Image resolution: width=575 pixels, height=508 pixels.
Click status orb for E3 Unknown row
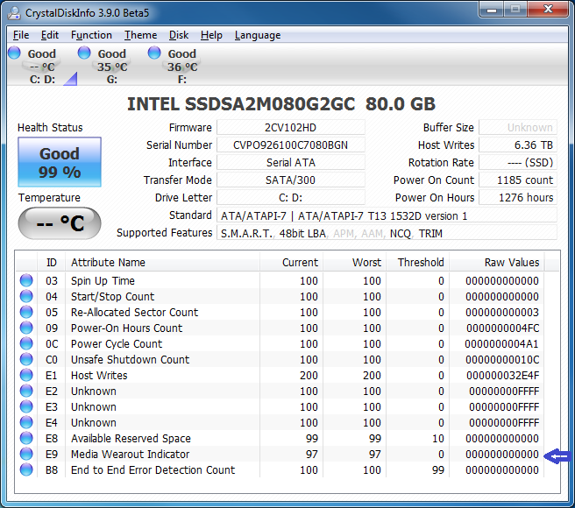click(26, 406)
